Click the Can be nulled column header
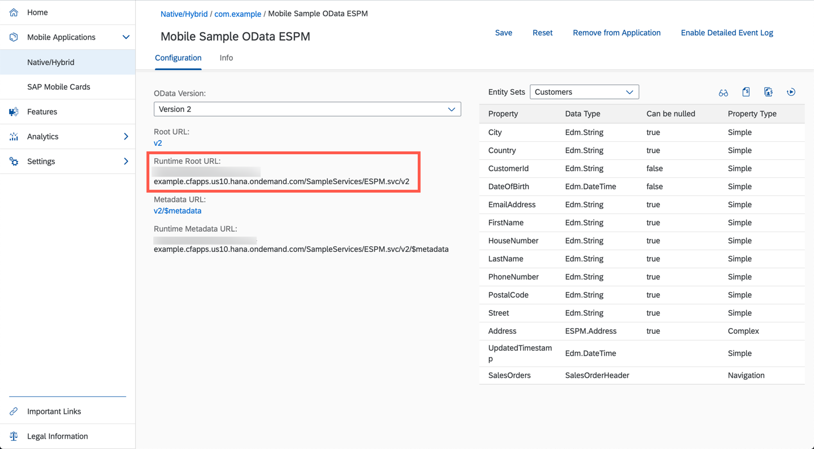814x449 pixels. [x=671, y=114]
